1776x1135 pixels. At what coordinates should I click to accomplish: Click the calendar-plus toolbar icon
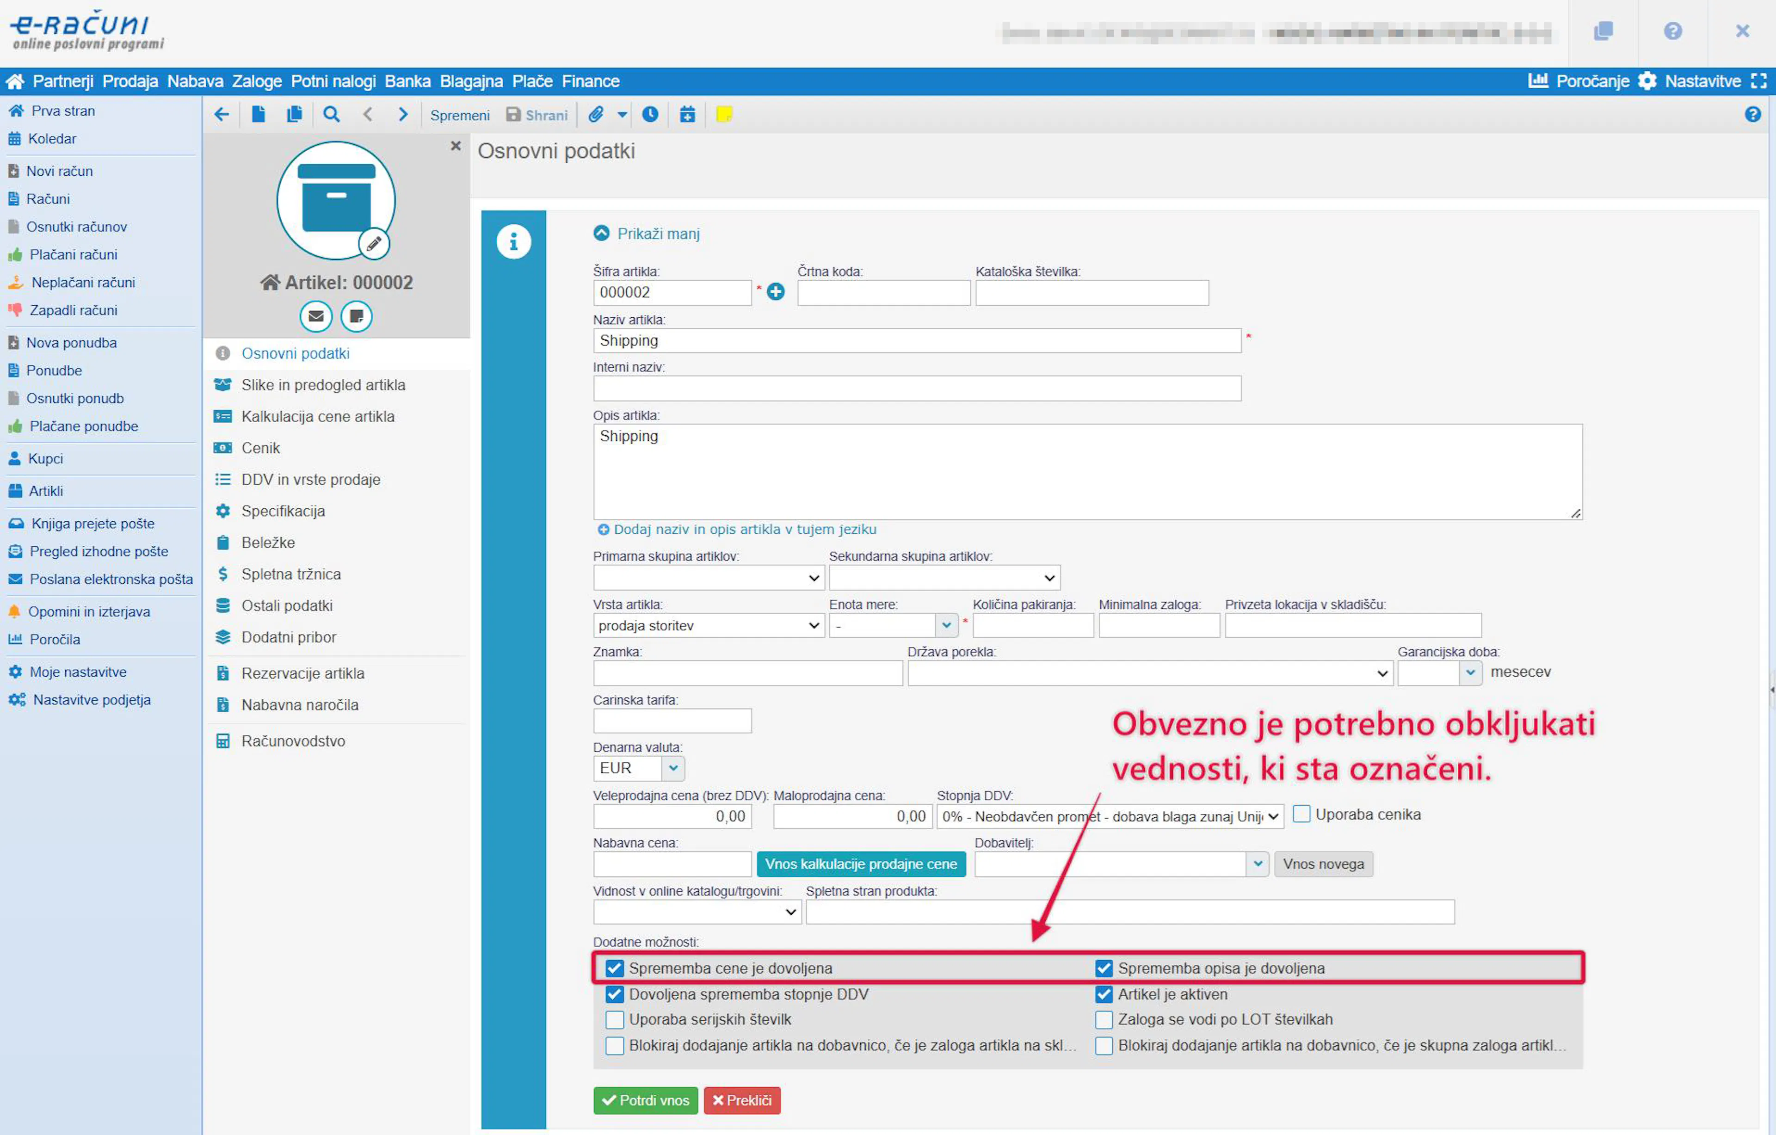point(687,114)
